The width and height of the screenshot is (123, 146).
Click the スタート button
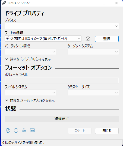(80, 131)
